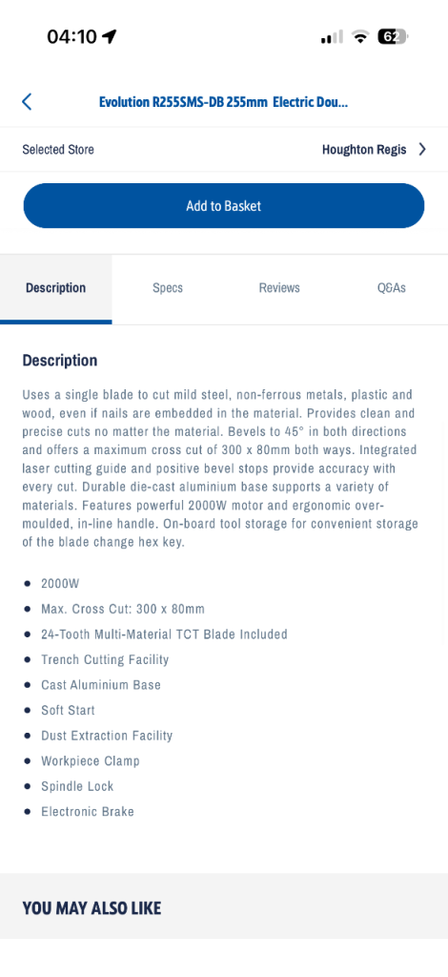Viewport: 448px width, 977px height.
Task: Tap the YOU MAY ALSO LIKE heading
Action: (x=92, y=908)
